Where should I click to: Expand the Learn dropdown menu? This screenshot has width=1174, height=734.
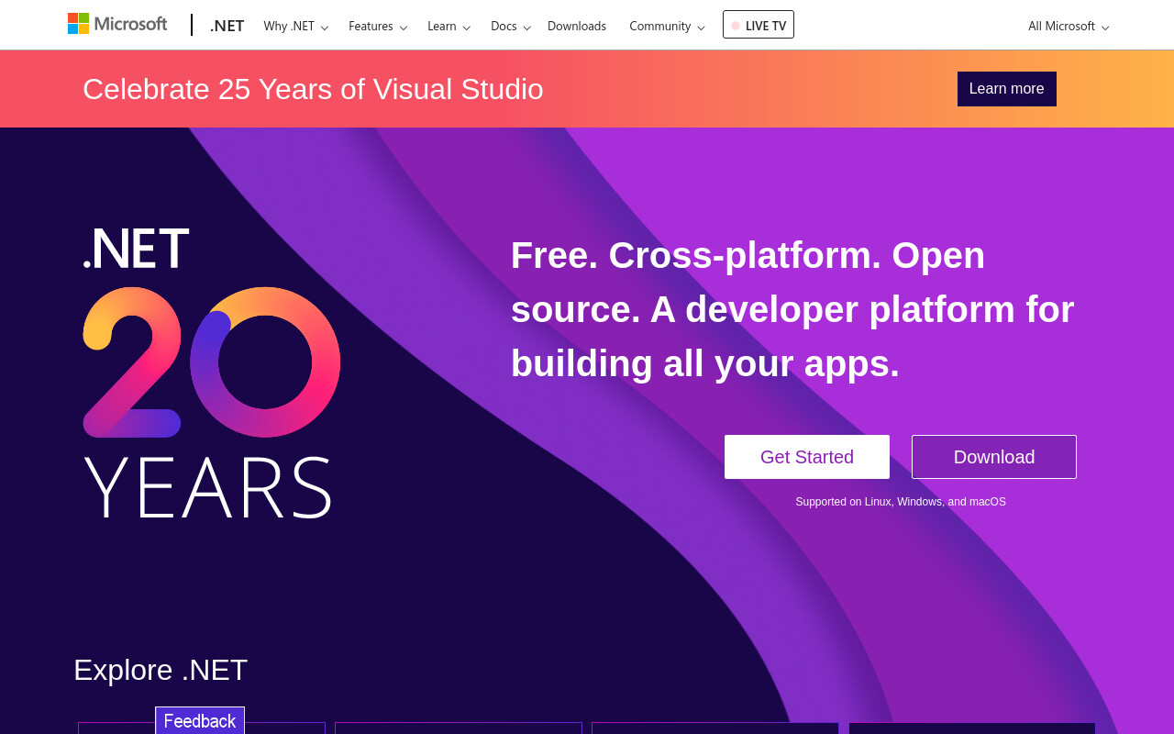click(449, 26)
